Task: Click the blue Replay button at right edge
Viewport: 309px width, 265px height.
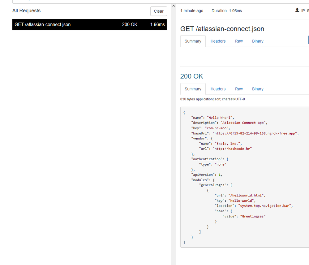Action: tap(308, 40)
